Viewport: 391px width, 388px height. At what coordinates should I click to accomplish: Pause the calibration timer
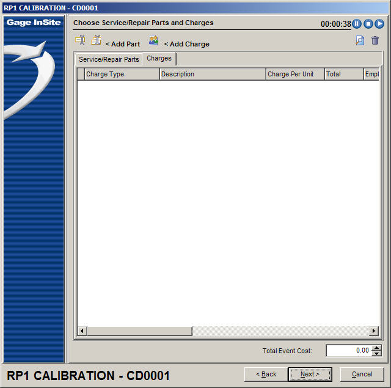(x=357, y=24)
